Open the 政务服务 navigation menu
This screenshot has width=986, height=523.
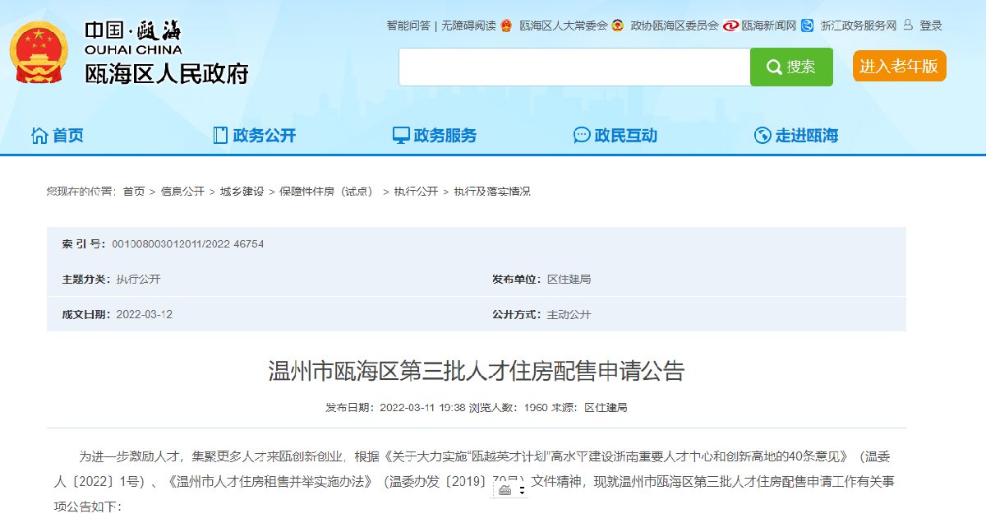click(x=445, y=136)
